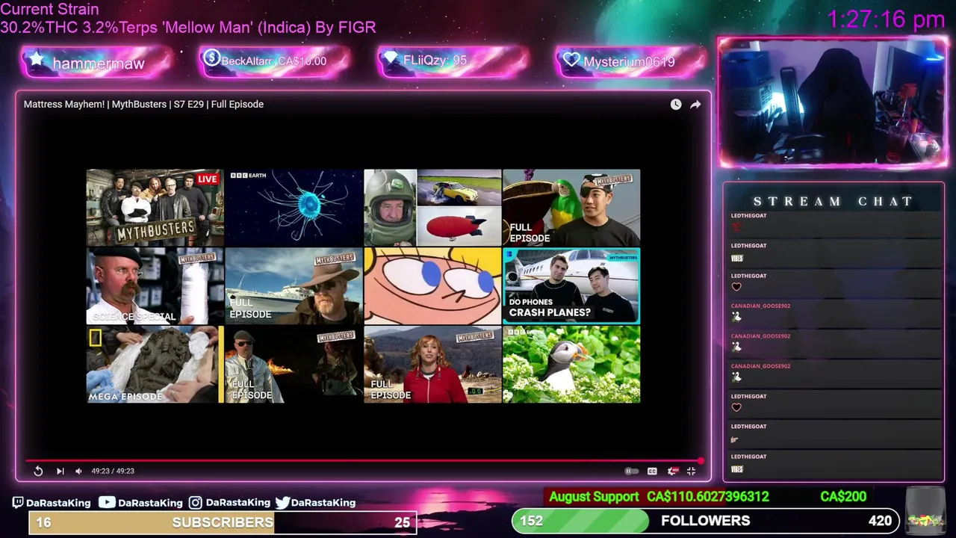
Task: Open the parrot Full Episode thumbnail
Action: 571,207
